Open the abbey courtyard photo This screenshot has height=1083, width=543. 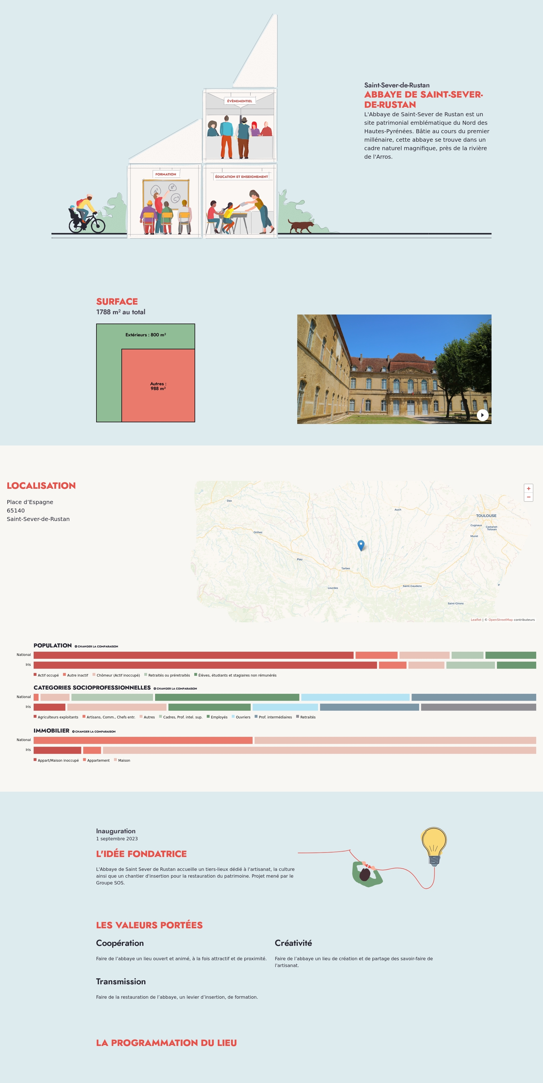(394, 369)
